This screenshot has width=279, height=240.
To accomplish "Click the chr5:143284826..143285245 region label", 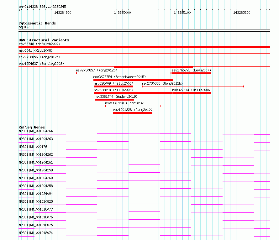I will (42, 7).
